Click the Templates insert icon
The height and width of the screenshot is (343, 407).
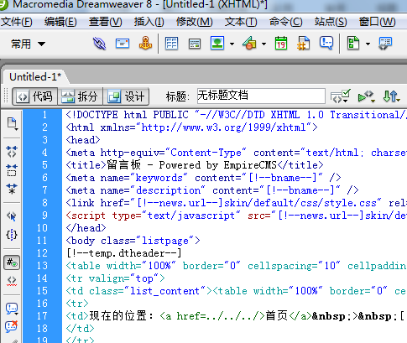click(353, 44)
